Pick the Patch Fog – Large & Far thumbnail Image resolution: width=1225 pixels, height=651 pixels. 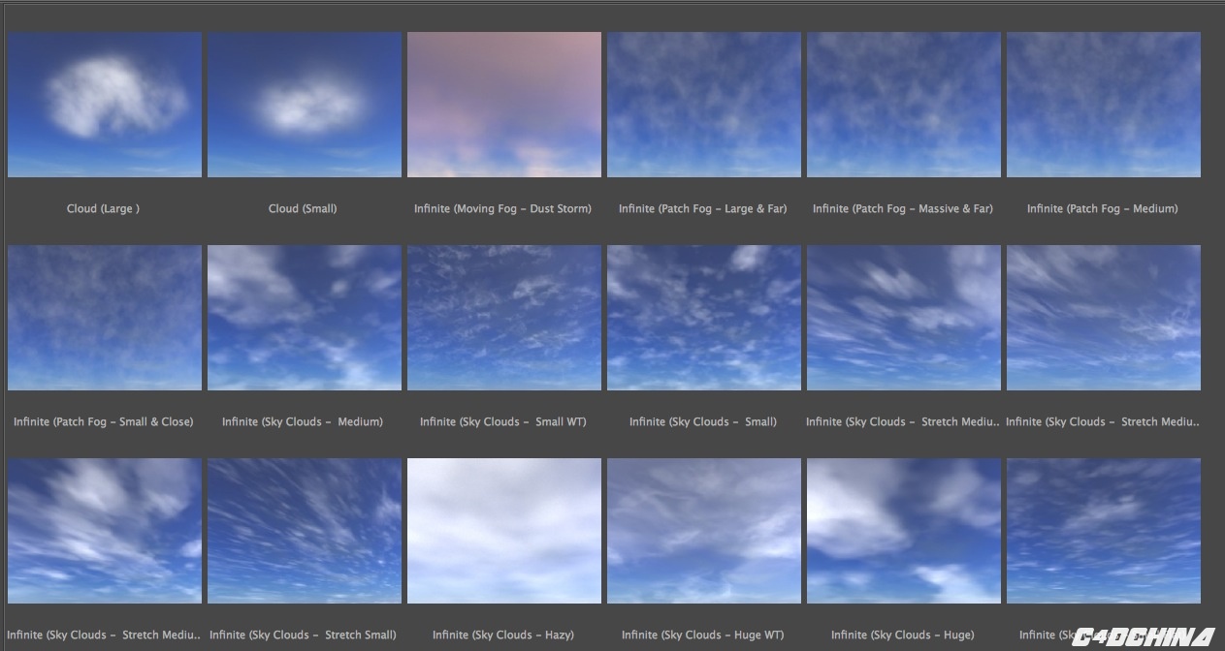[704, 105]
